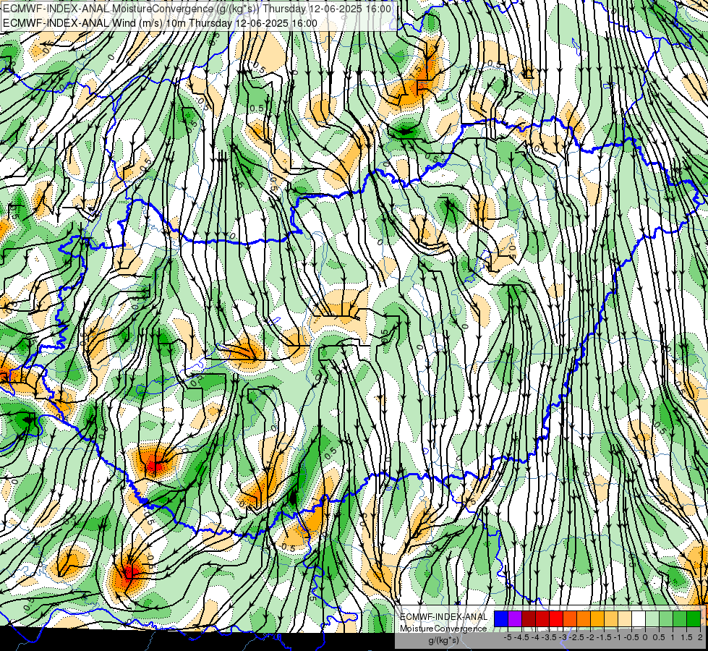Choose the palest green swatch between 0 and 0.5
Viewport: 708px width, 651px height.
click(x=652, y=618)
